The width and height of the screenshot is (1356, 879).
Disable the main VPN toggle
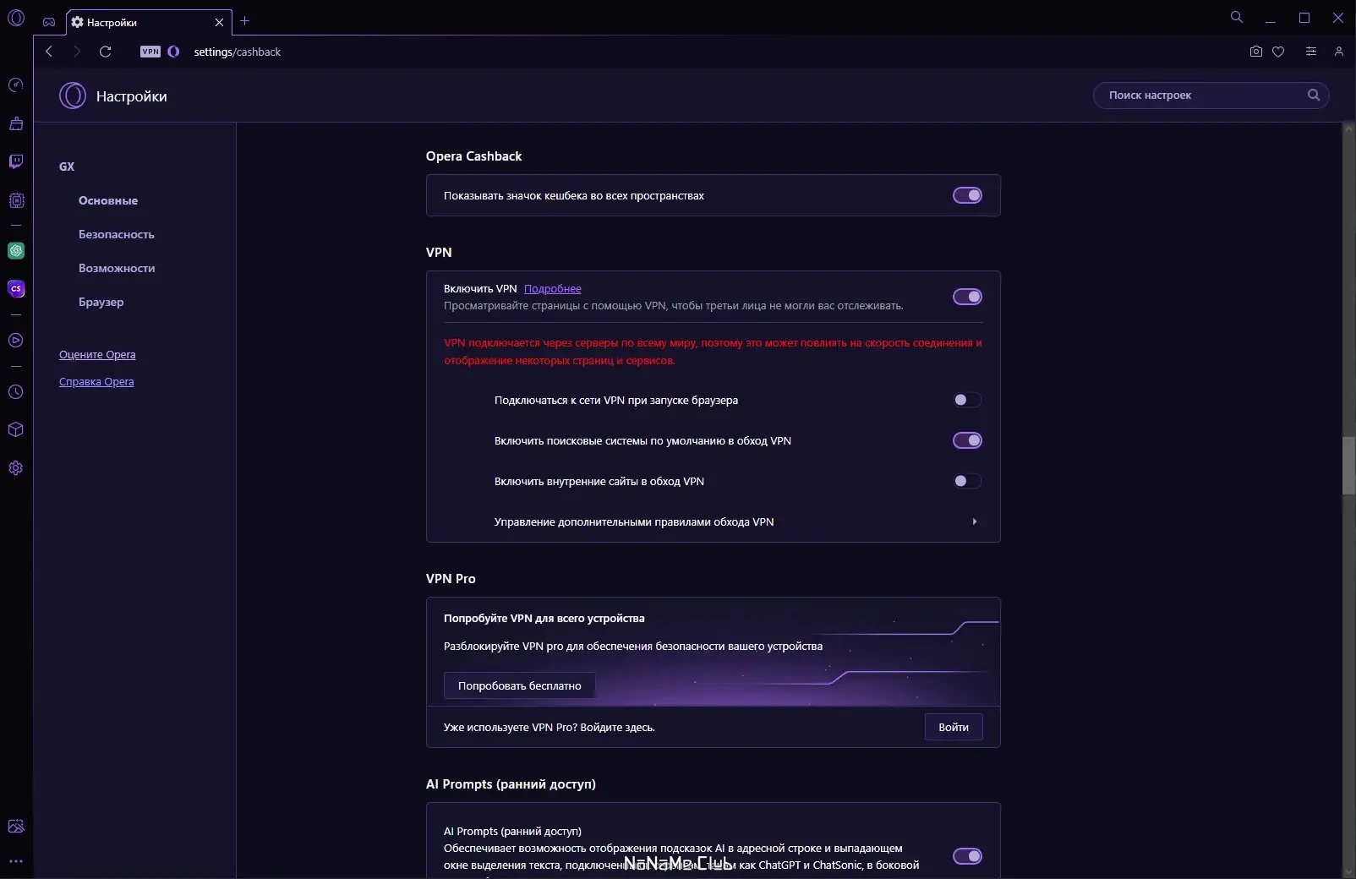(967, 297)
